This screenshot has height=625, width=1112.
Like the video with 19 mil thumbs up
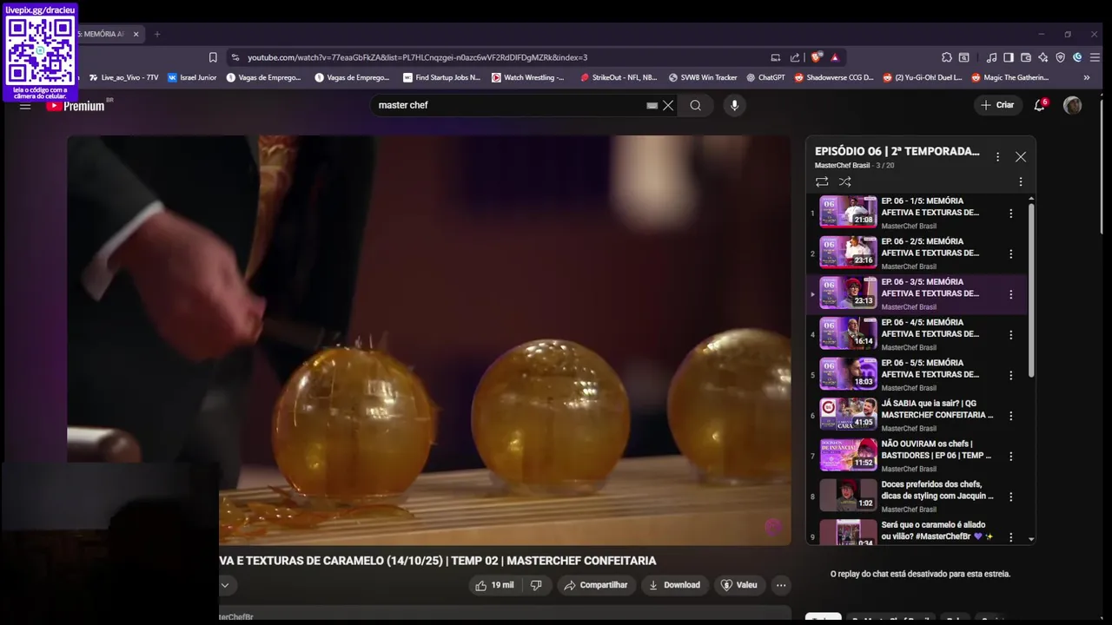point(493,585)
